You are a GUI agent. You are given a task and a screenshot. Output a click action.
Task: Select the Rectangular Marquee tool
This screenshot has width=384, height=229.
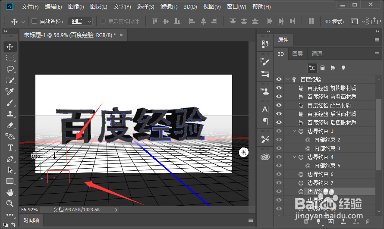coord(10,58)
